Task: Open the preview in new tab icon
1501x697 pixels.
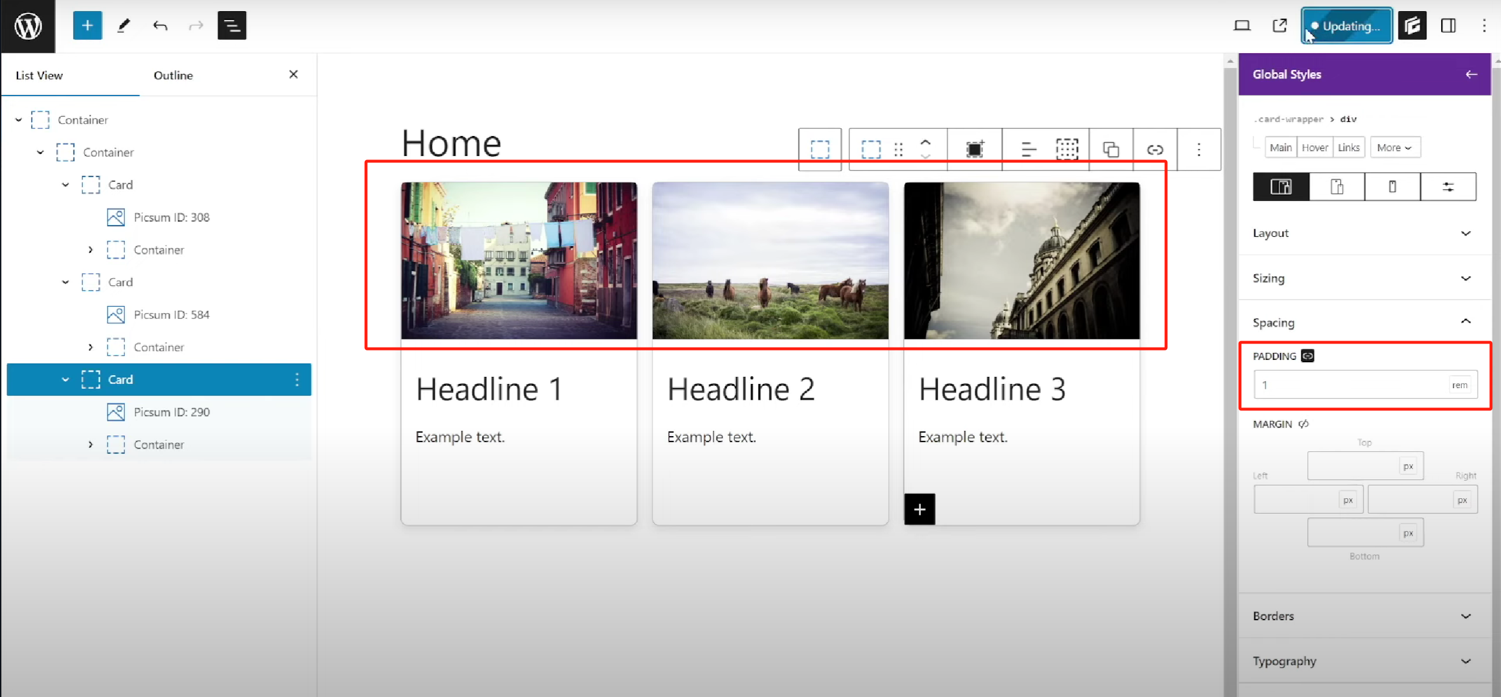Action: click(1279, 26)
